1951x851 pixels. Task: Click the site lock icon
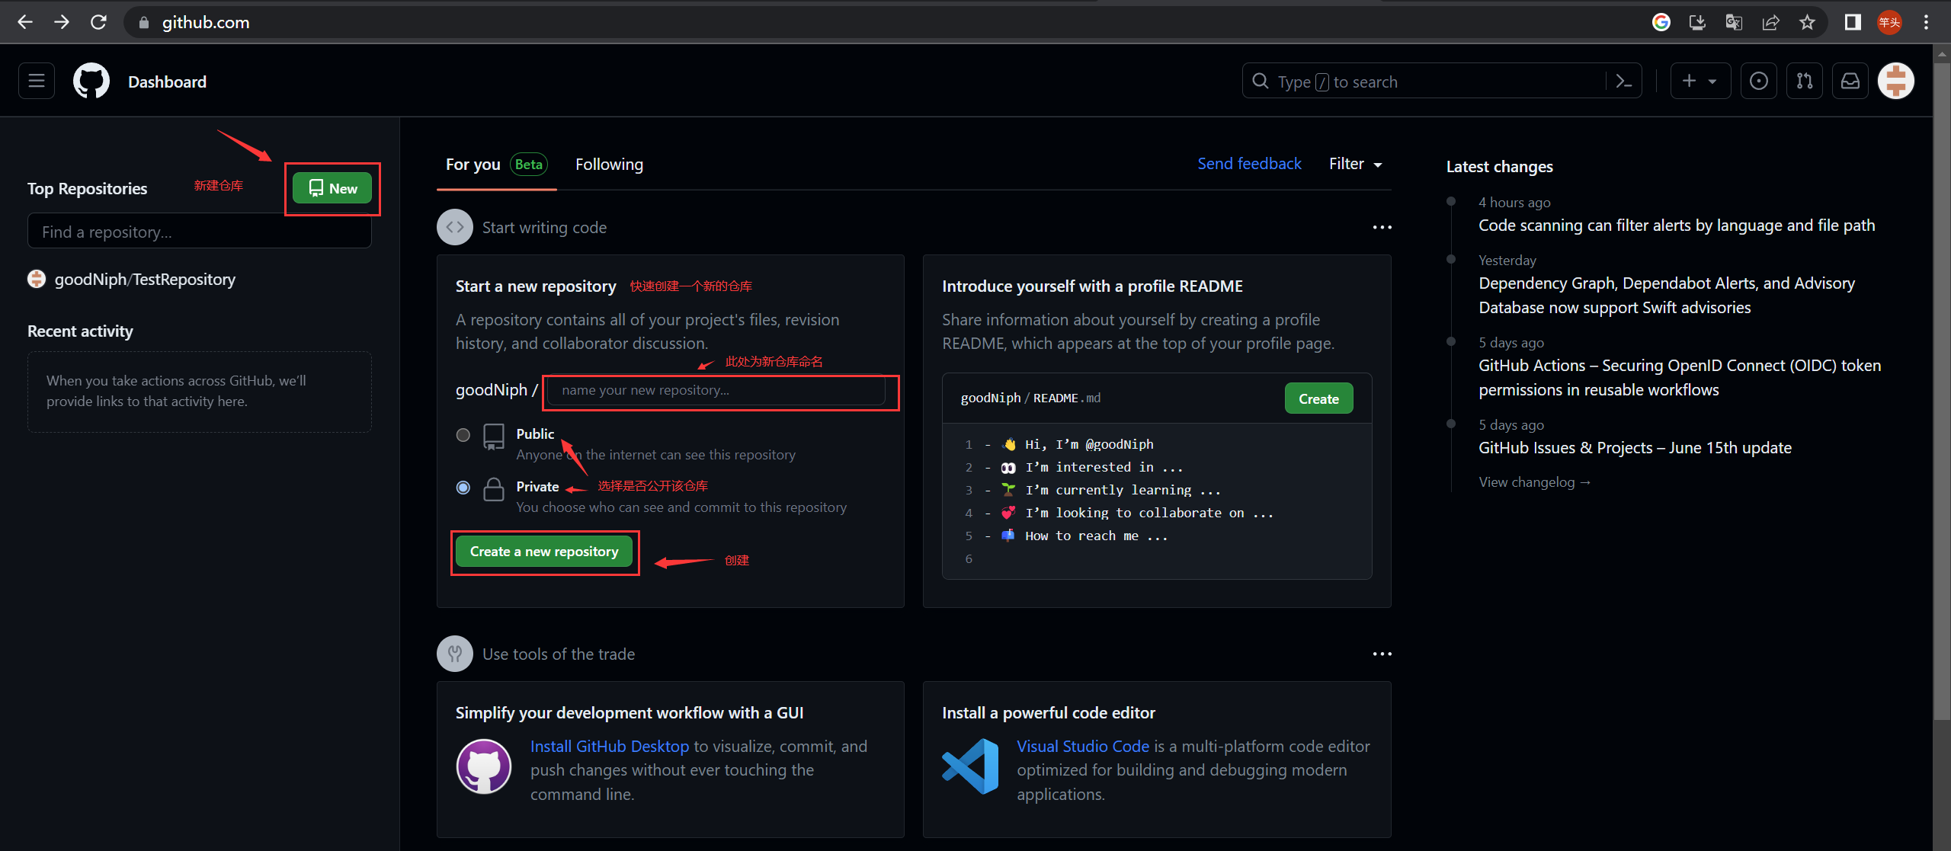pos(143,23)
